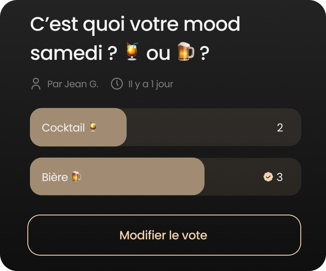Click the "Il y a 1 jour" timestamp

pos(151,84)
